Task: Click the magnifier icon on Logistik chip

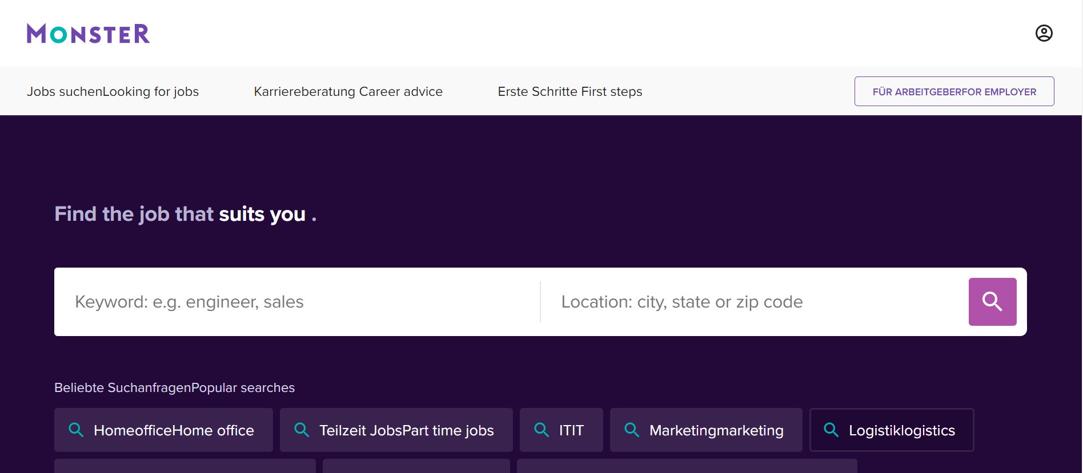Action: [x=831, y=430]
